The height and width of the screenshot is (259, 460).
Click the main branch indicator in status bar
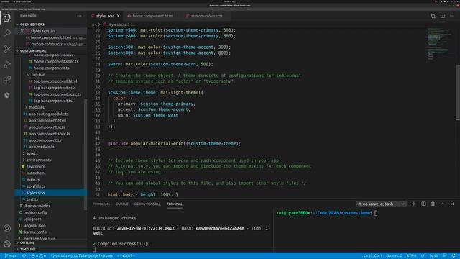coord(11,256)
